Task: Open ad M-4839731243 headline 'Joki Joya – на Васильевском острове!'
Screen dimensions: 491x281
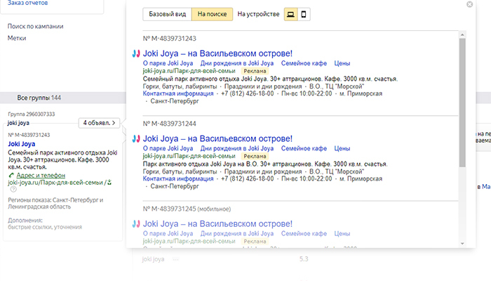Action: click(x=217, y=53)
